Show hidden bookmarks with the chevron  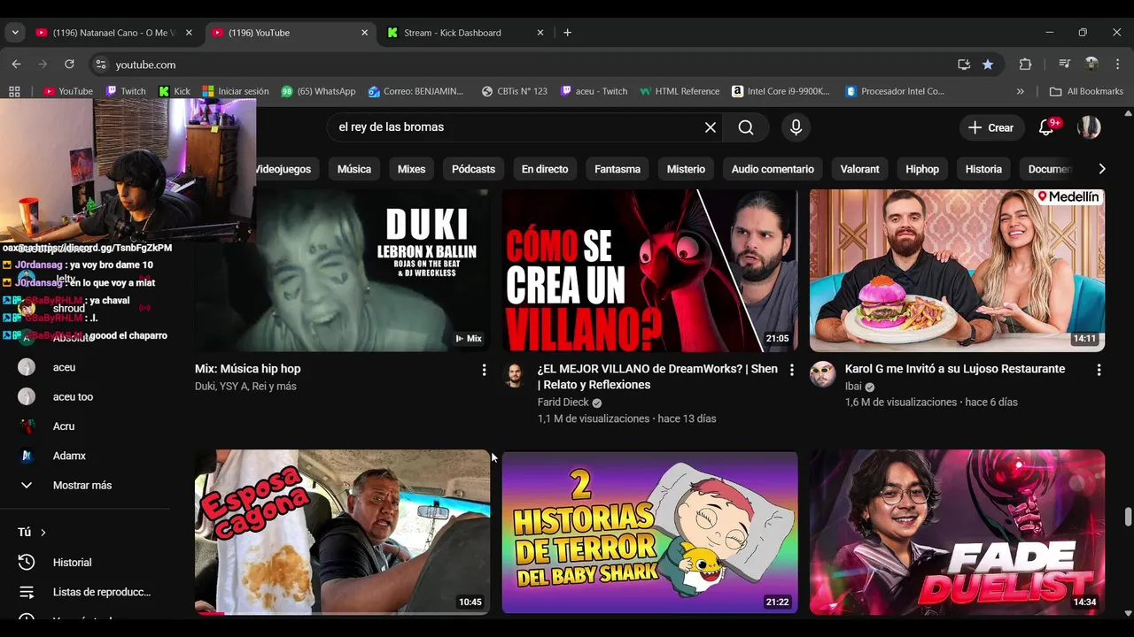tap(1020, 91)
